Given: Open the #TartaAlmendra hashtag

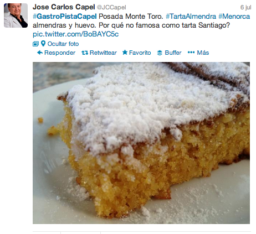Looking at the screenshot, I should 191,17.
